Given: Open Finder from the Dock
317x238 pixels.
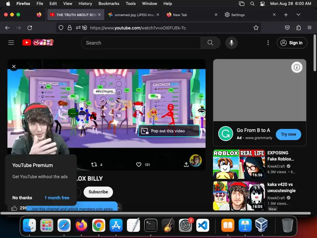Looking at the screenshot, I should [x=29, y=225].
